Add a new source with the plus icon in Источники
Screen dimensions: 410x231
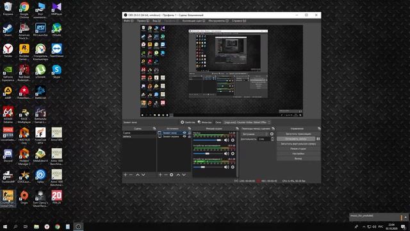click(x=160, y=175)
